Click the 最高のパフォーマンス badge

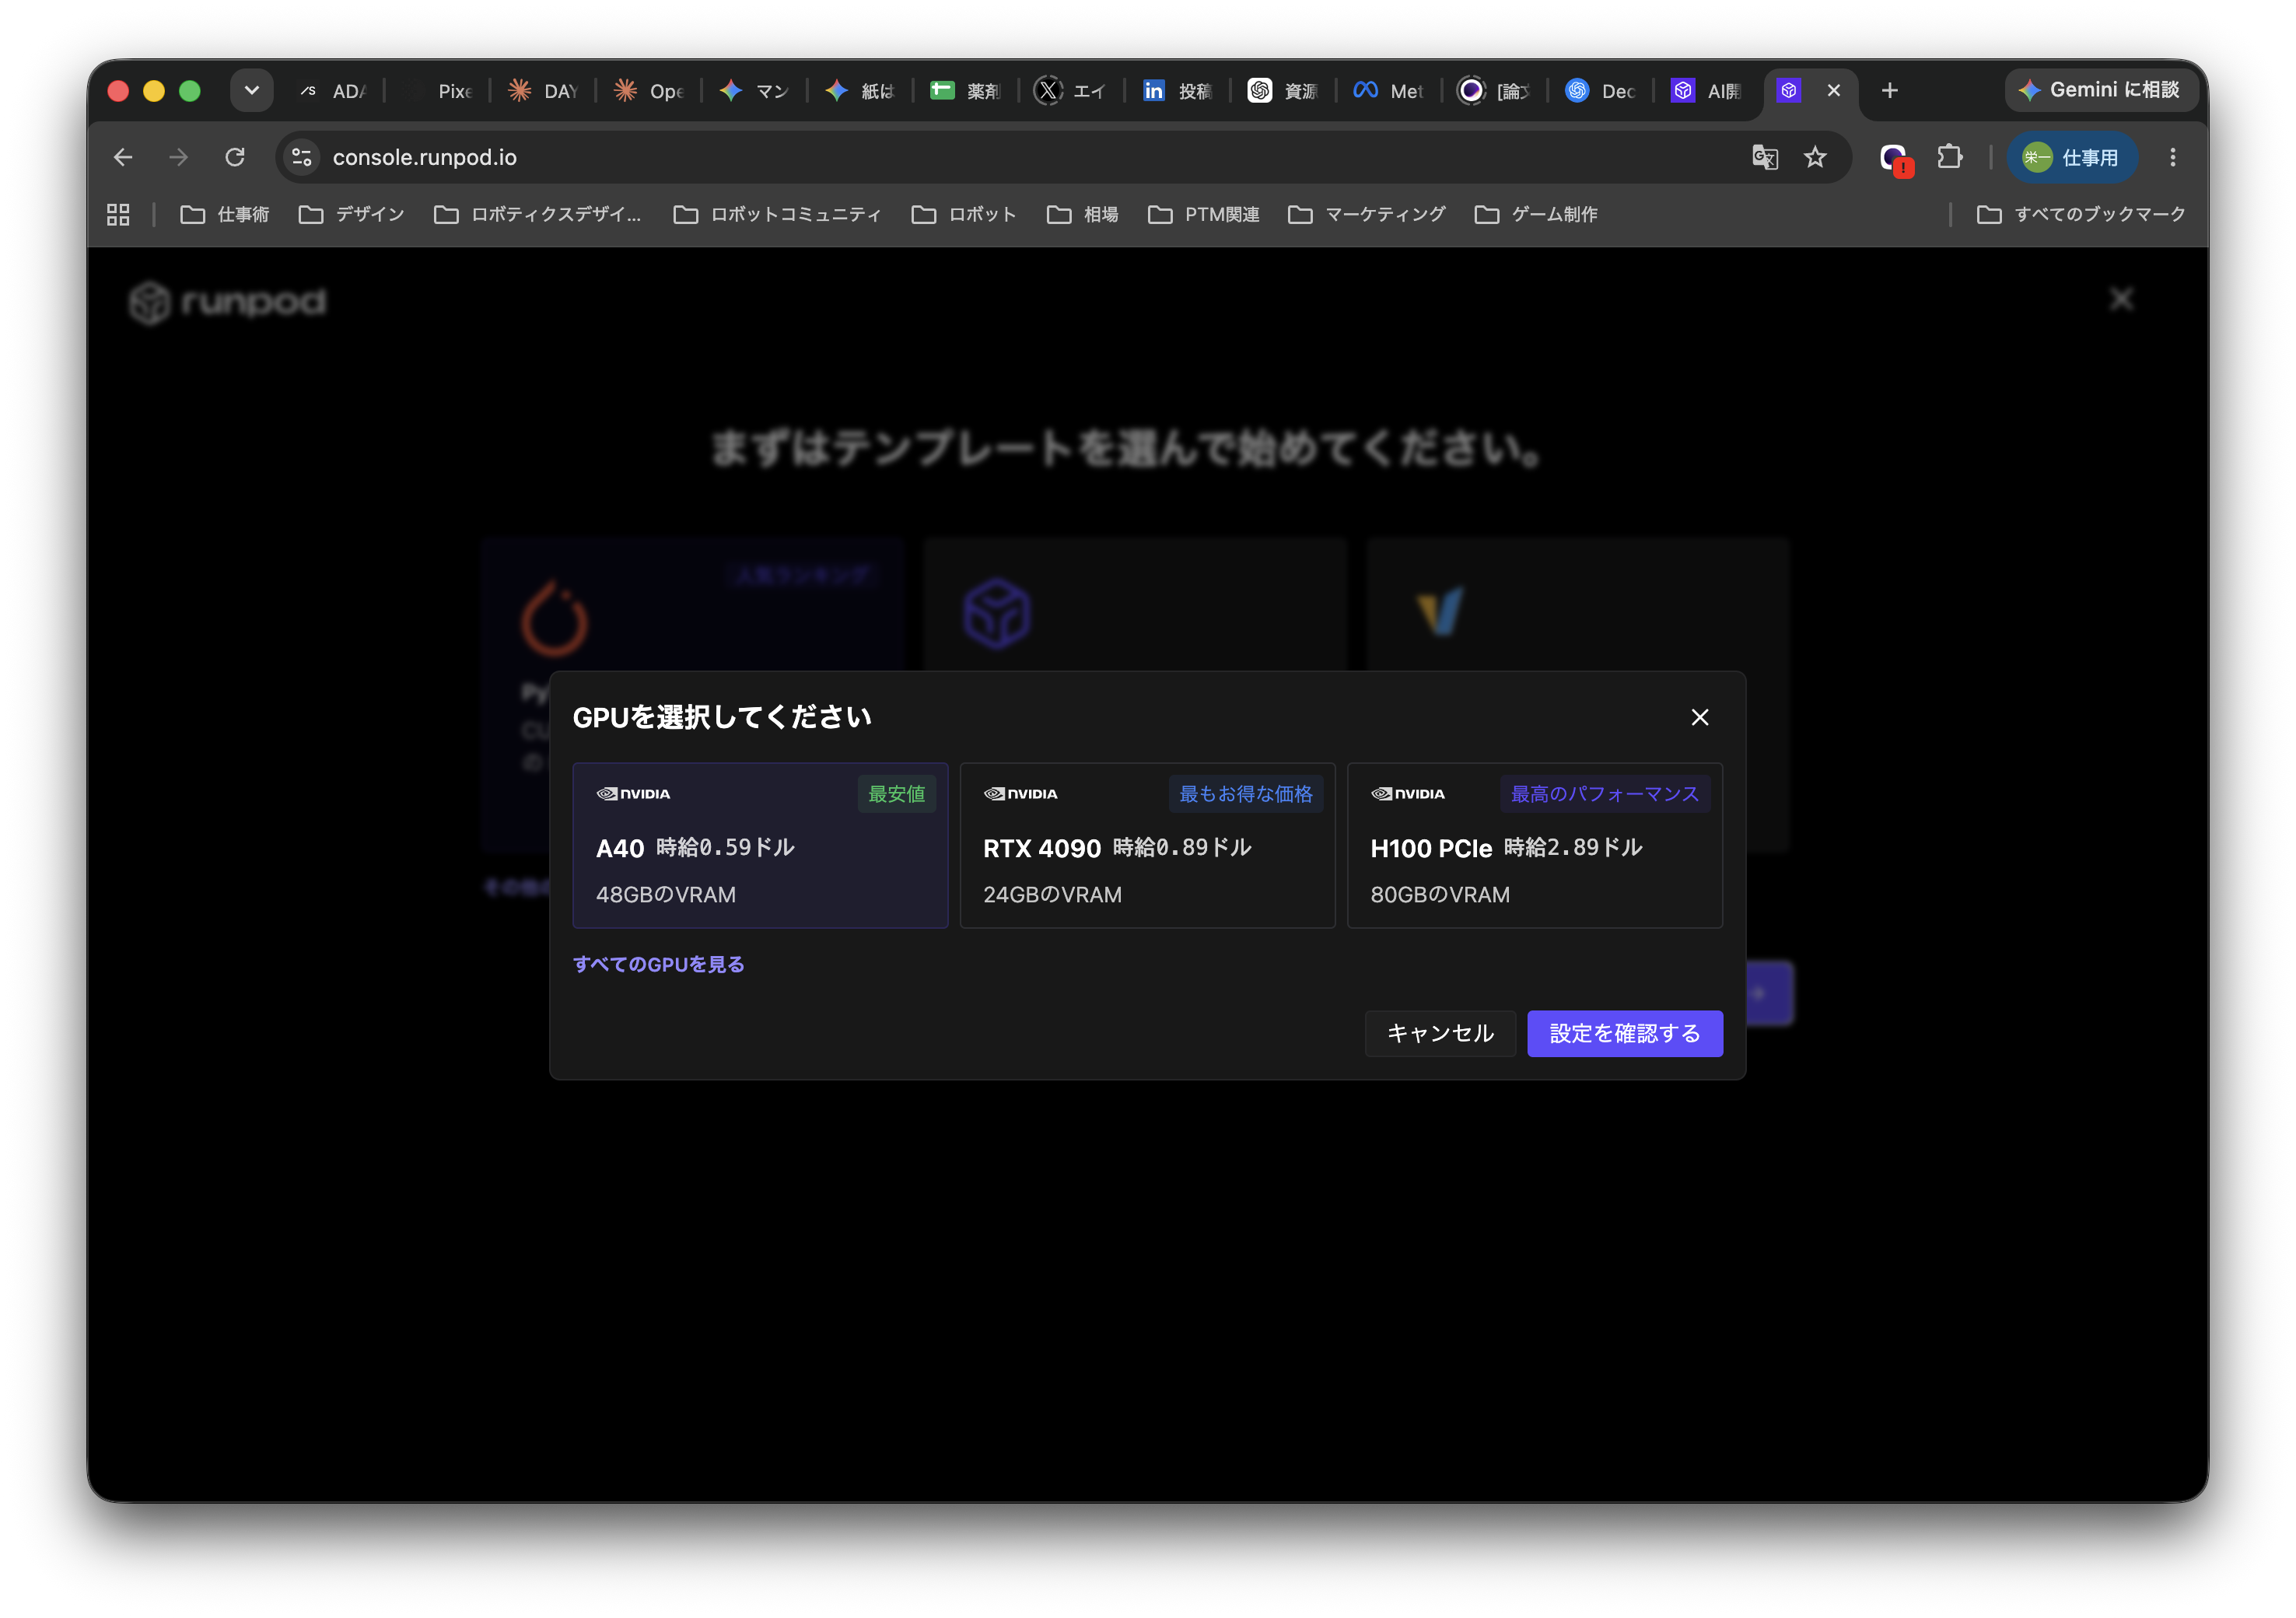point(1605,794)
